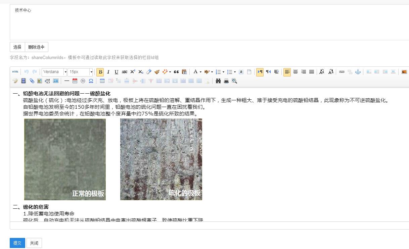Apply superscript formatting
409x249 pixels.
[133, 72]
